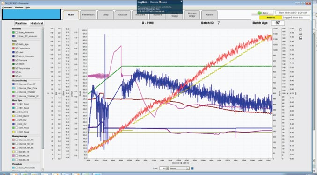Enable Scale_Phosphate checkbox
The image size is (317, 175).
pos(17,168)
